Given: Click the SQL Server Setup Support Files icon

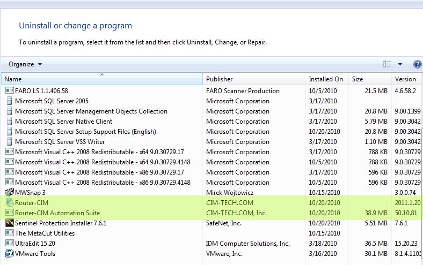Looking at the screenshot, I should pyautogui.click(x=10, y=132).
